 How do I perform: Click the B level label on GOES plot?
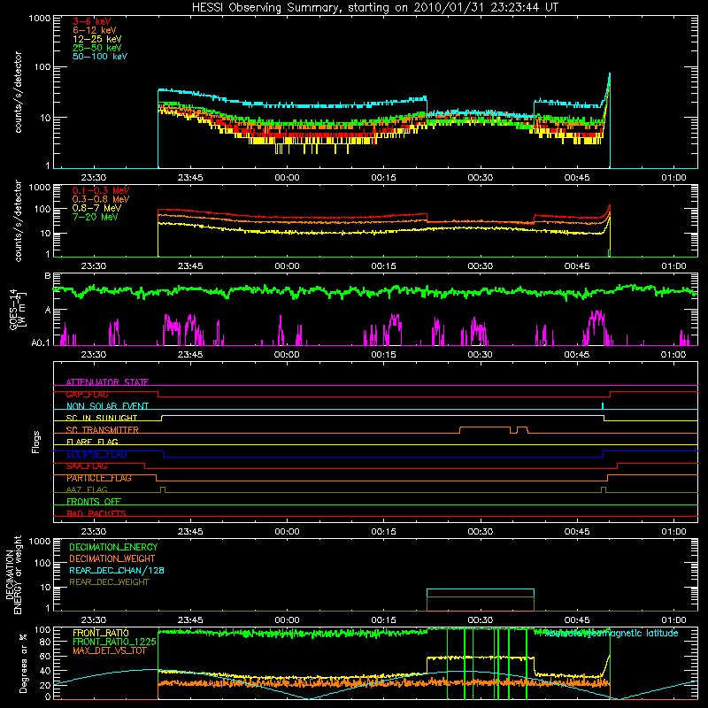(48, 276)
